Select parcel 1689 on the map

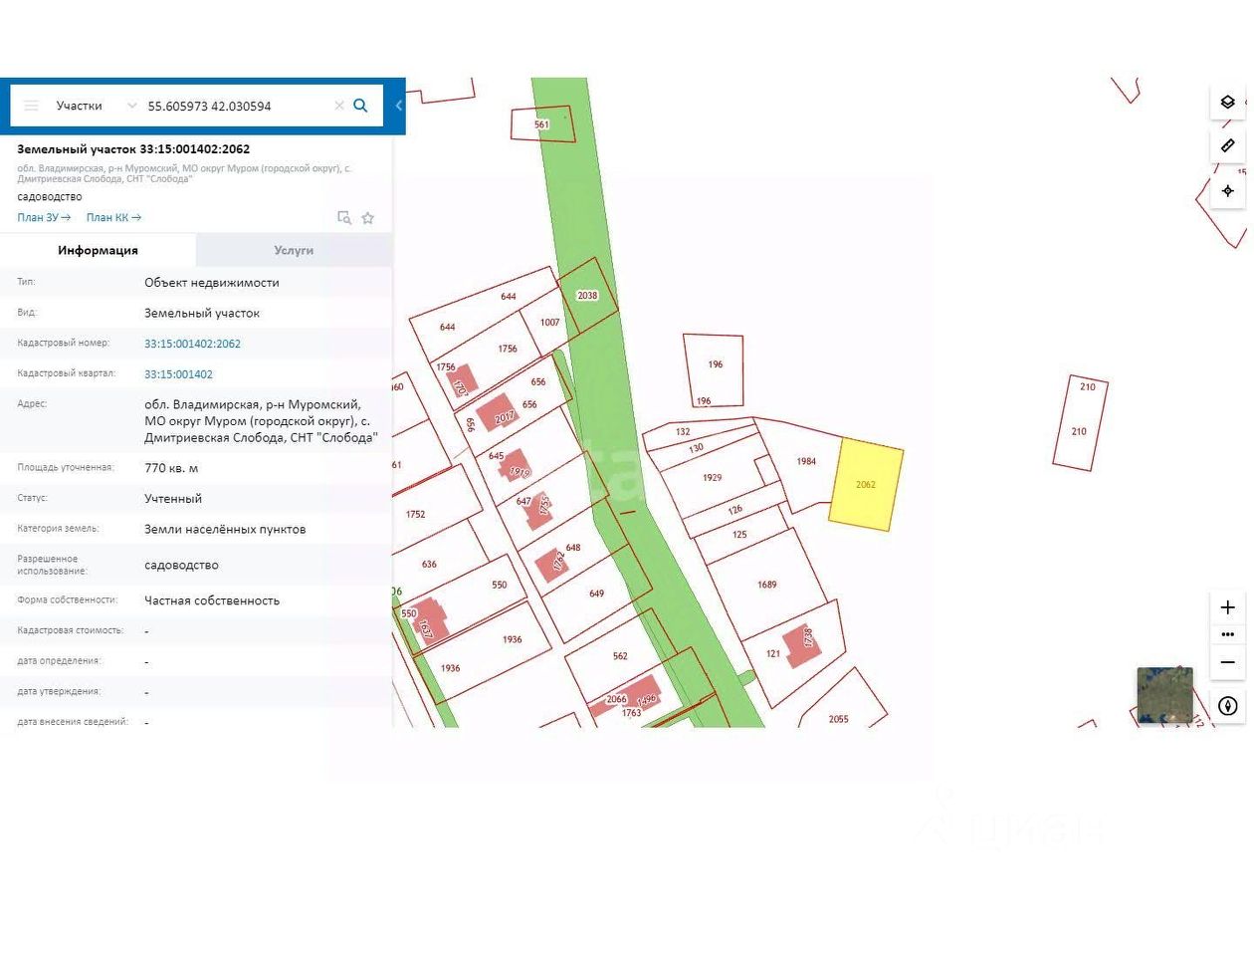[766, 585]
